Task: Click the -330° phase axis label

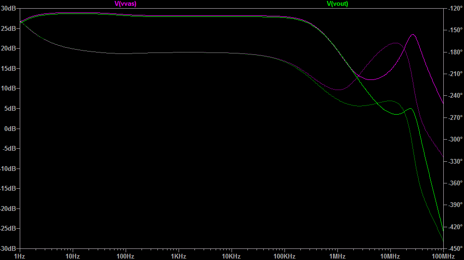Action: (x=455, y=161)
